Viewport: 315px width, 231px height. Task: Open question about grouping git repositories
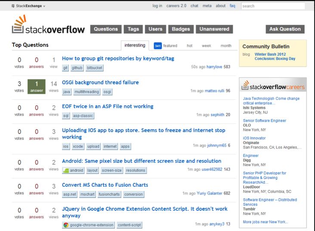click(118, 59)
